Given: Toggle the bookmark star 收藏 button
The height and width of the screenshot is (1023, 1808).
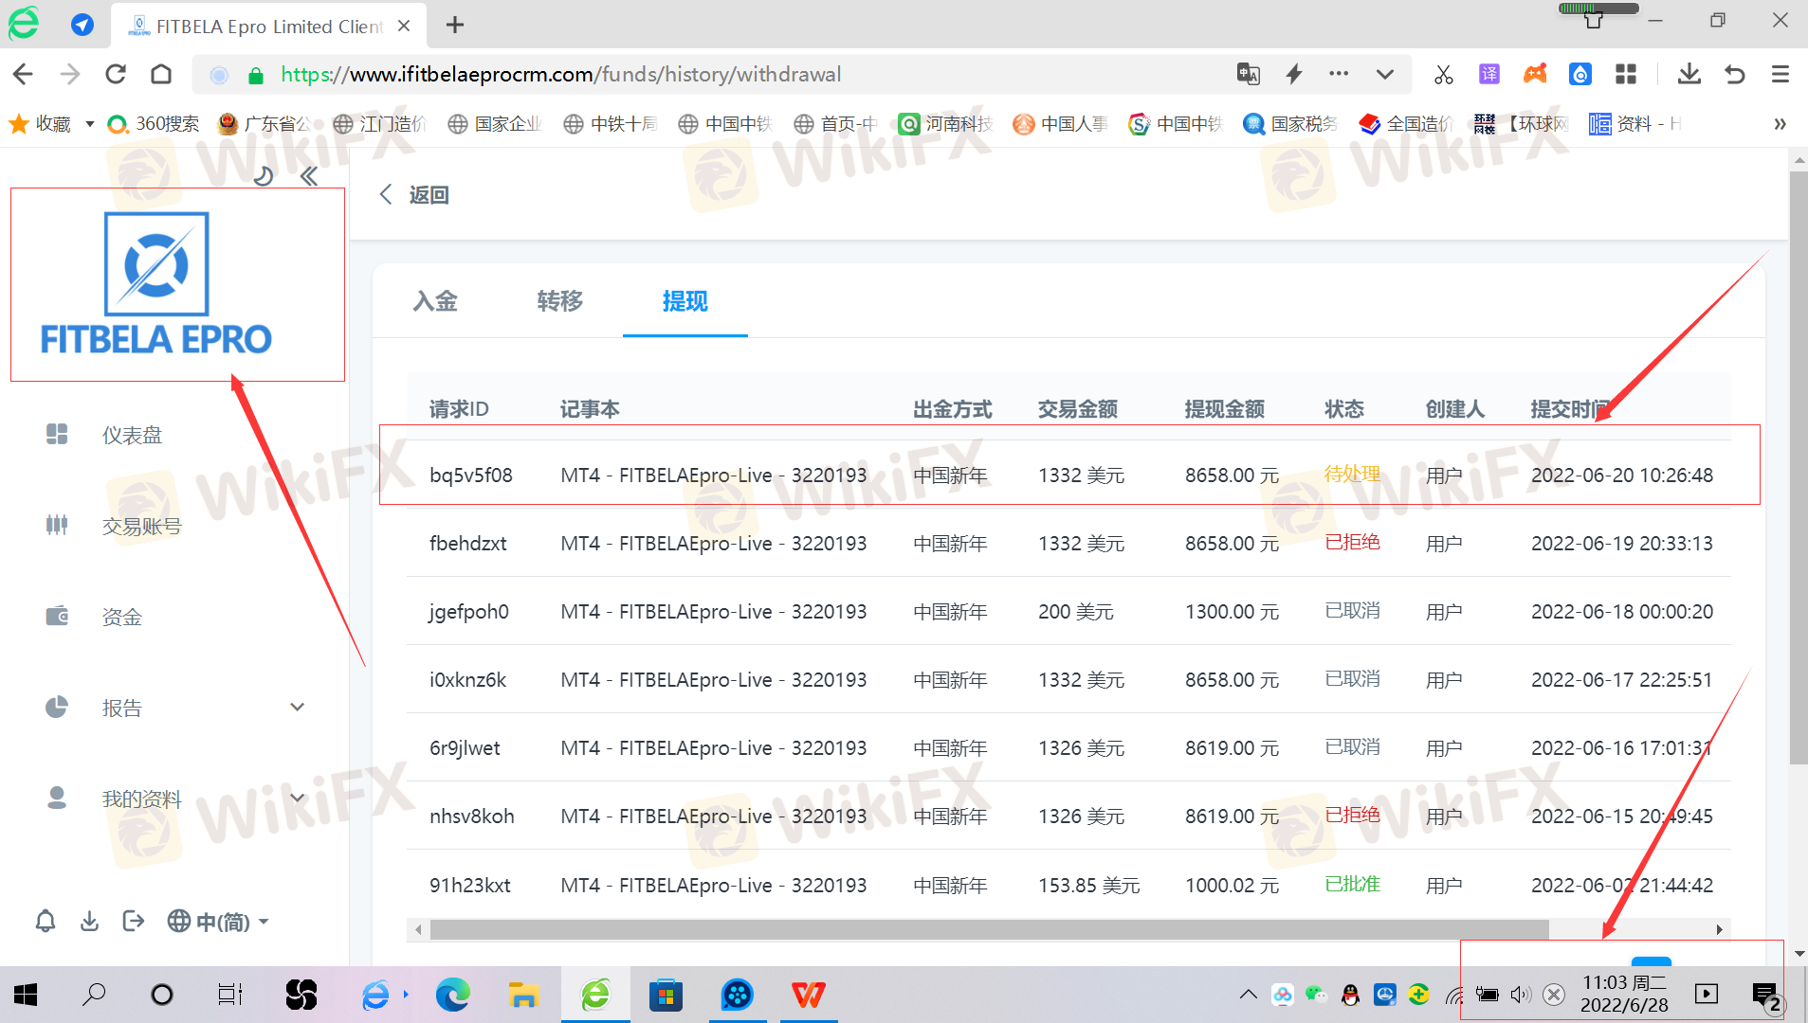Looking at the screenshot, I should pyautogui.click(x=40, y=124).
